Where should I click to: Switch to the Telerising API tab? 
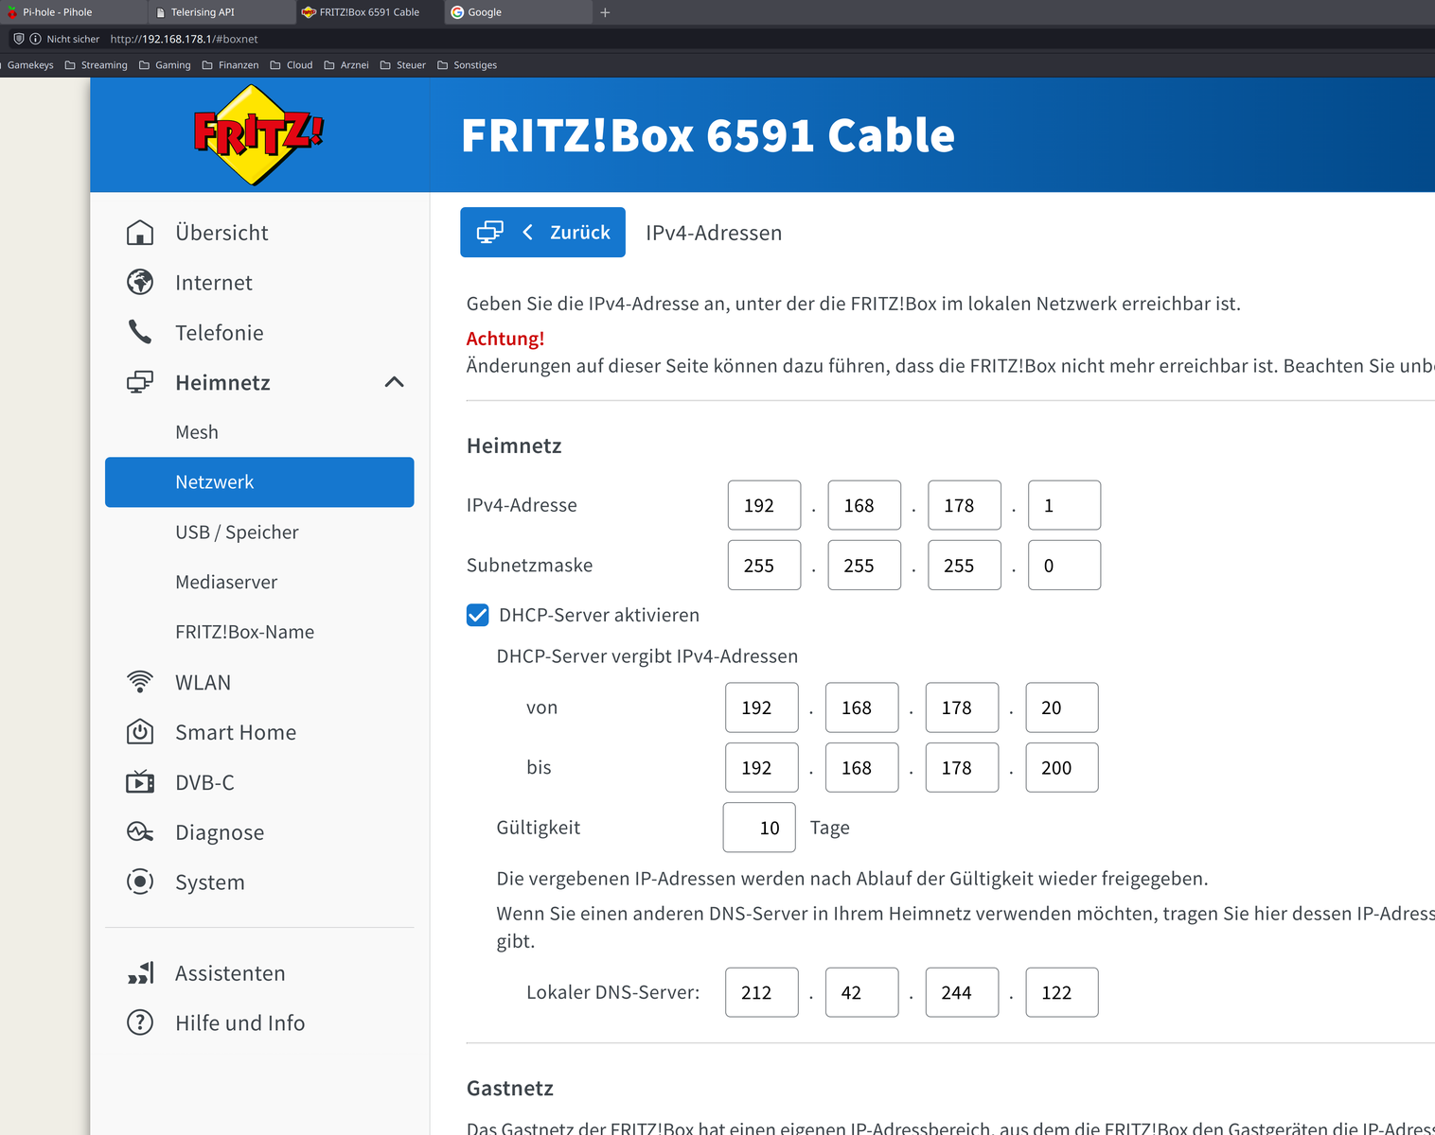(222, 12)
